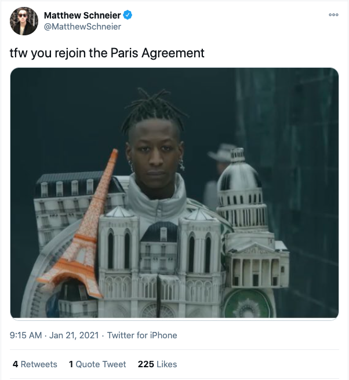The height and width of the screenshot is (380, 349).
Task: Open the Twitter for iPhone source link
Action: [142, 335]
